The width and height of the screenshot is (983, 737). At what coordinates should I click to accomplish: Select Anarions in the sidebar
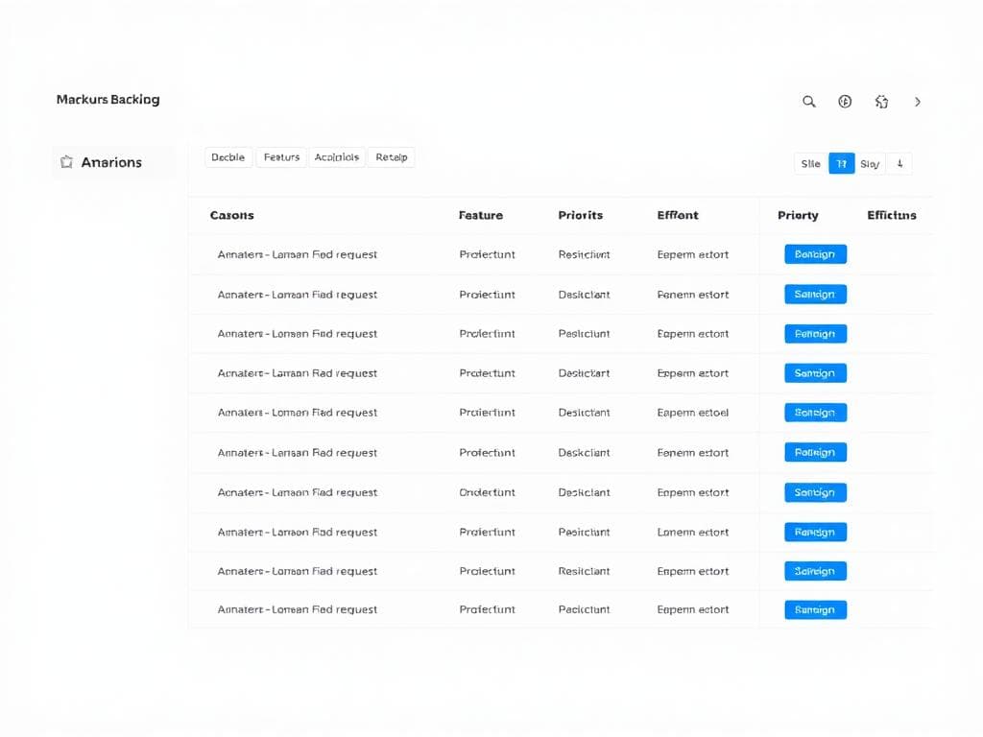[x=111, y=162]
